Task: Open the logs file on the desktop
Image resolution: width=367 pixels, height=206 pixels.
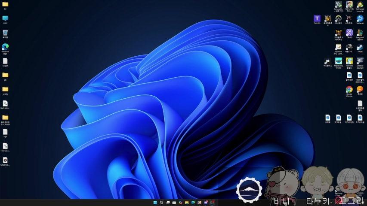Action: 5,132
